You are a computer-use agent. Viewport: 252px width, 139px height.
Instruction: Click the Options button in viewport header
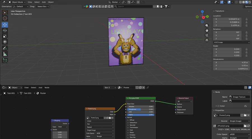coord(248,7)
